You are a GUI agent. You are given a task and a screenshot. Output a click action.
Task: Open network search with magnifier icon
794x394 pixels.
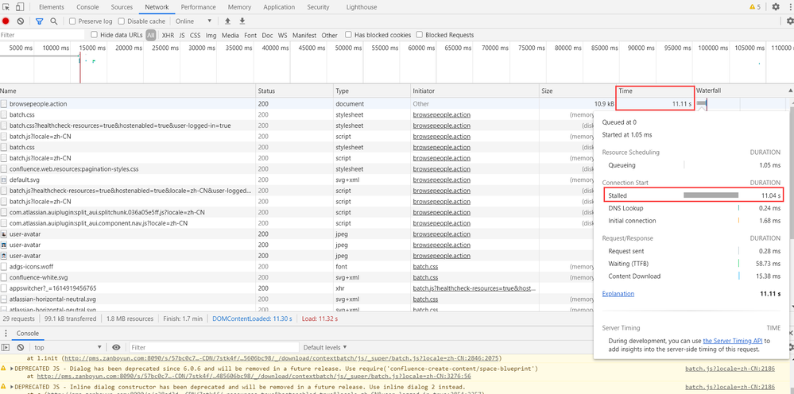tap(53, 21)
